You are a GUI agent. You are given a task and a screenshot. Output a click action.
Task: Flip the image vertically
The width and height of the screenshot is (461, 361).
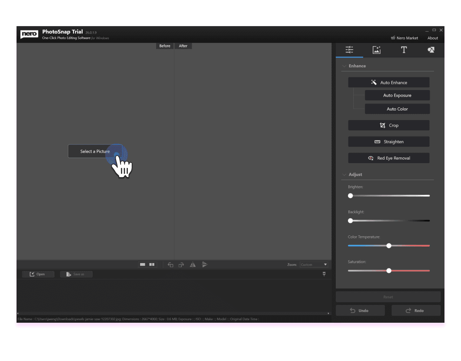(205, 264)
